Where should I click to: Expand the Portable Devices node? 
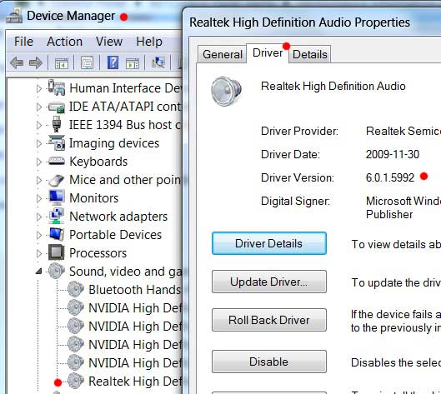tap(39, 235)
